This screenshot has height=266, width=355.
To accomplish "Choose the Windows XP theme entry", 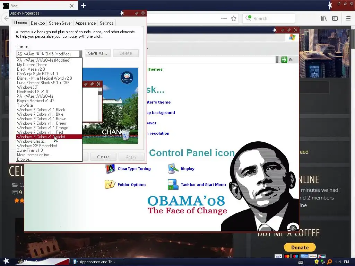I will [49, 87].
